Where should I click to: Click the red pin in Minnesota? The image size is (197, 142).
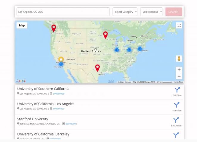(105, 35)
